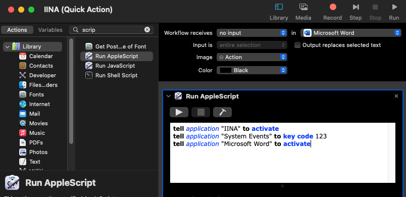The image size is (406, 197).
Task: Open the Color dropdown showing Black
Action: [252, 70]
